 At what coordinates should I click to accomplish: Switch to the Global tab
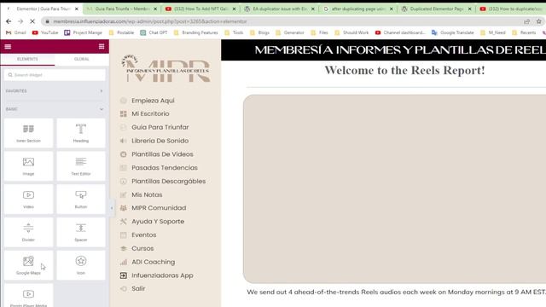click(x=82, y=59)
